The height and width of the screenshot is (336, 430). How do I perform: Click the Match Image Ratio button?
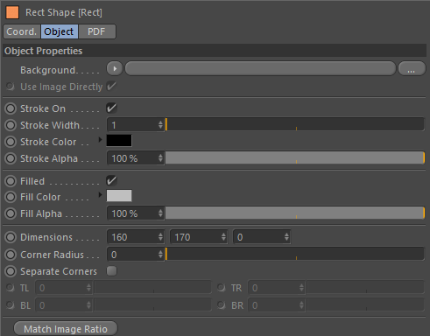pyautogui.click(x=66, y=329)
